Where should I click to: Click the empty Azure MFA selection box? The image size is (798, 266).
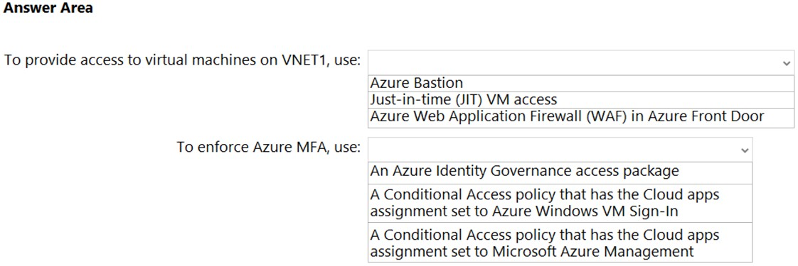tap(560, 150)
